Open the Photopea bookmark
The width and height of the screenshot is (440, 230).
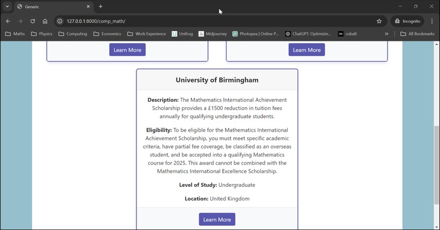tap(255, 34)
